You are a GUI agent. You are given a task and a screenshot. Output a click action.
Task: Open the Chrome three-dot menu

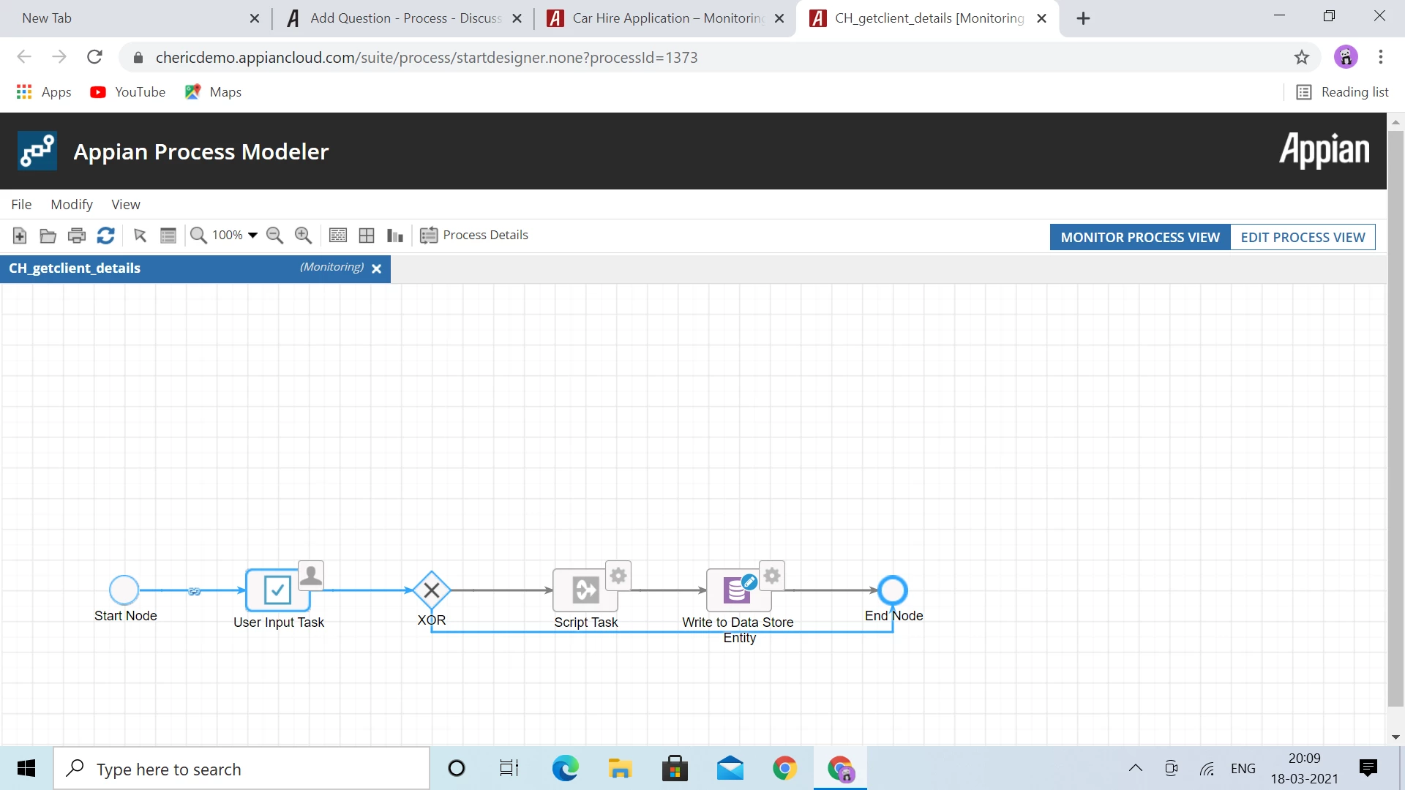1381,57
